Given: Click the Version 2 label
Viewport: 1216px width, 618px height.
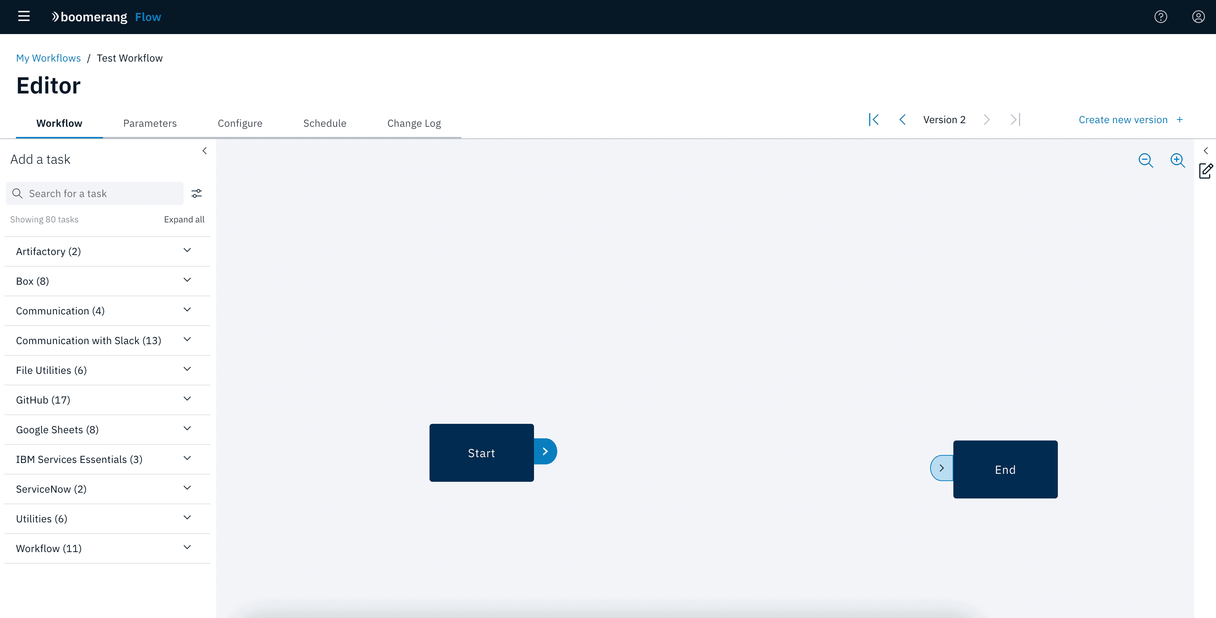Looking at the screenshot, I should 944,120.
